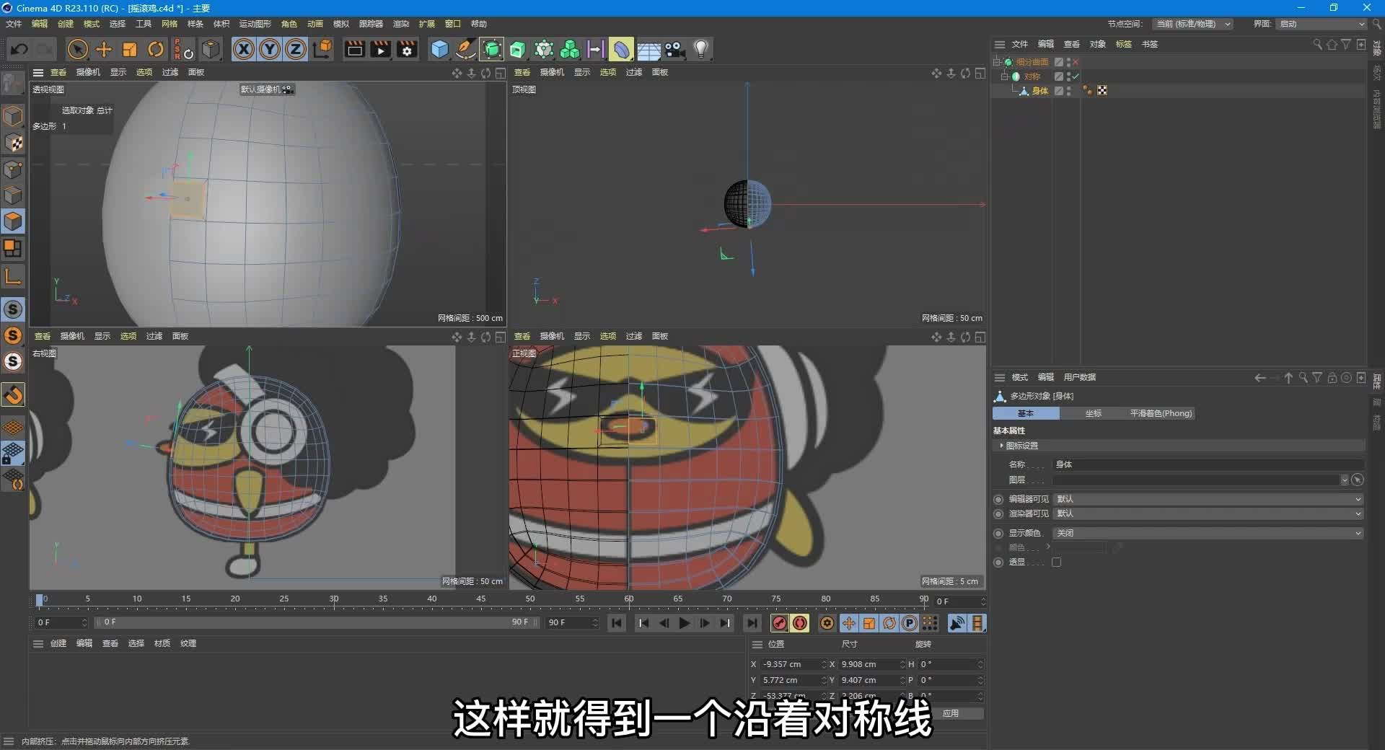Disable the 对称 green checkmark toggle
1385x750 pixels.
pyautogui.click(x=1076, y=76)
